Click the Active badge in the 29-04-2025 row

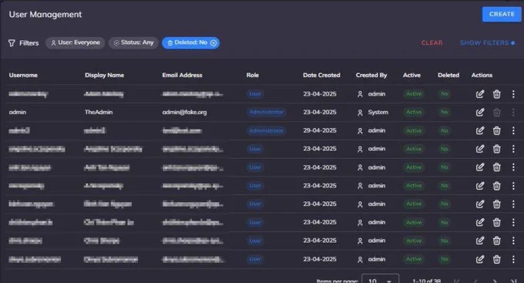(414, 130)
